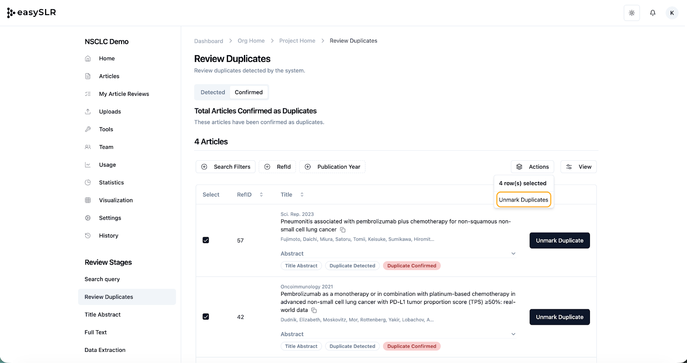This screenshot has height=363, width=687.
Task: Open Statistics from the sidebar
Action: click(111, 183)
